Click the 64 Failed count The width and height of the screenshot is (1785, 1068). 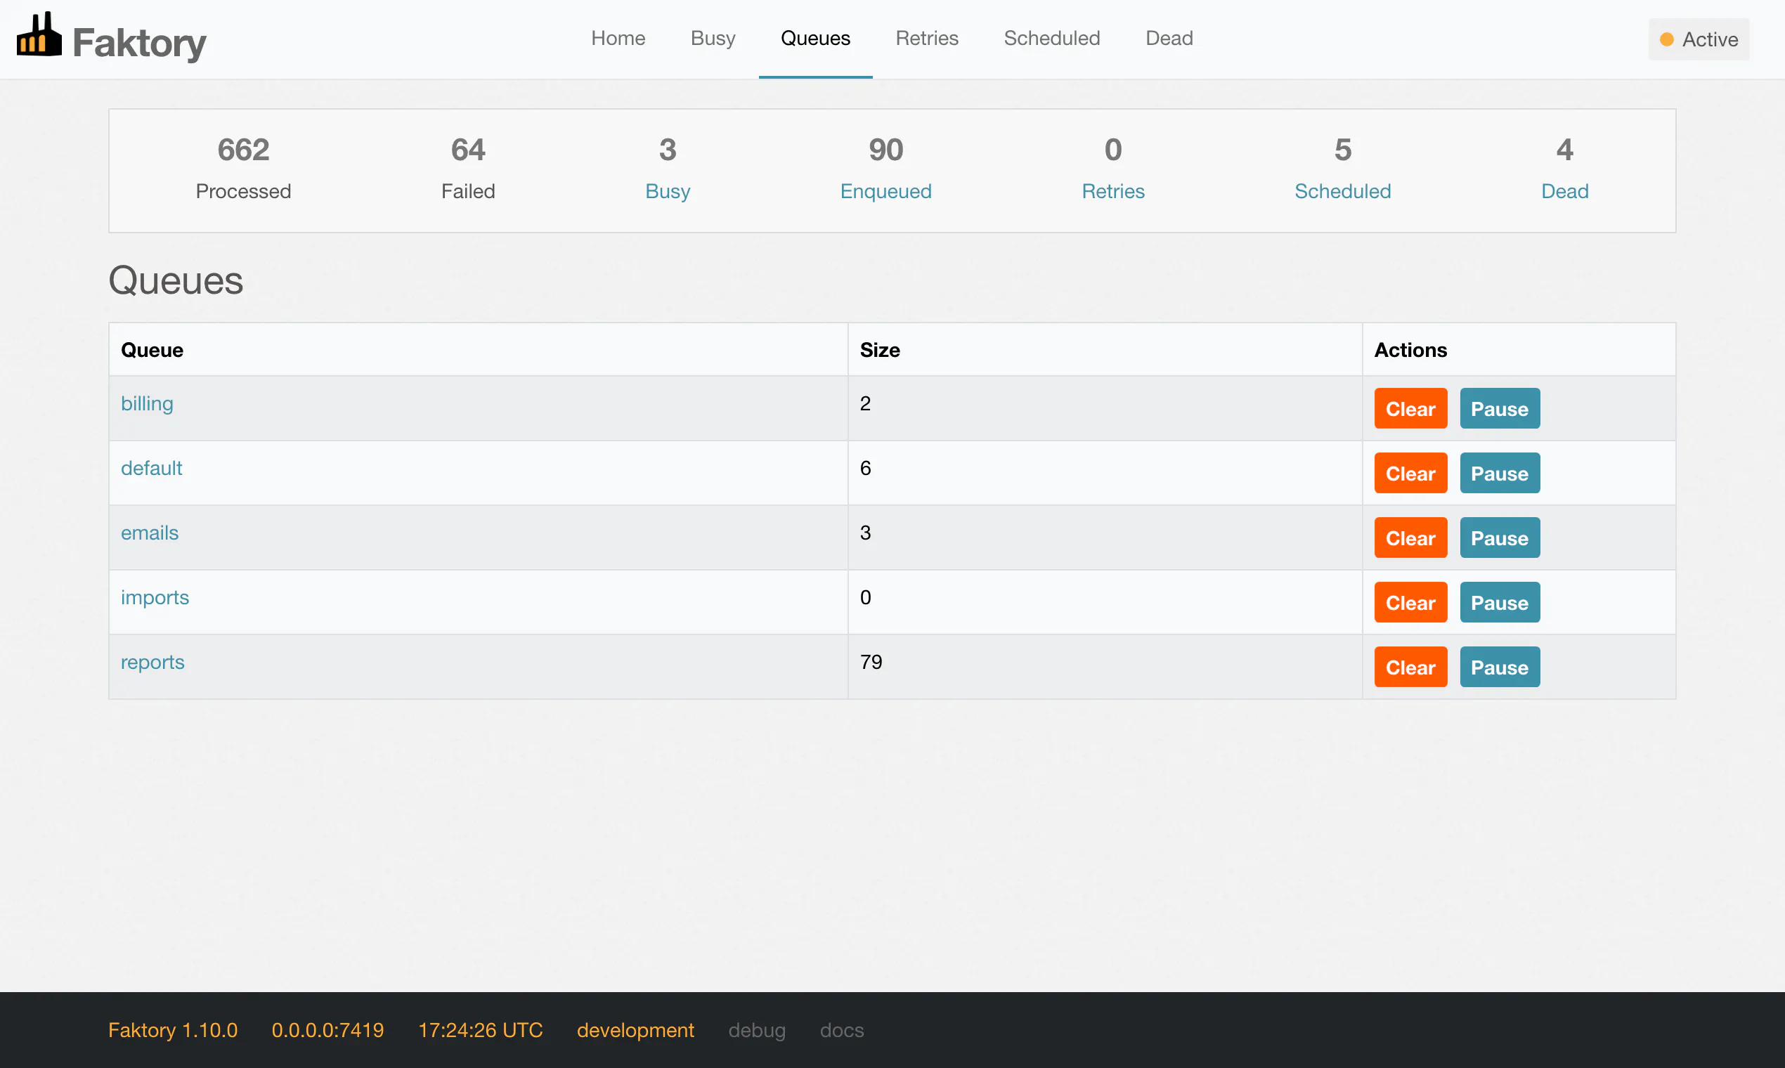point(468,150)
